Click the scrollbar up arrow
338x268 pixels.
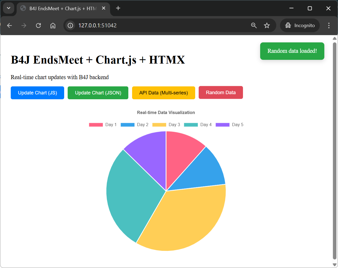(x=335, y=38)
